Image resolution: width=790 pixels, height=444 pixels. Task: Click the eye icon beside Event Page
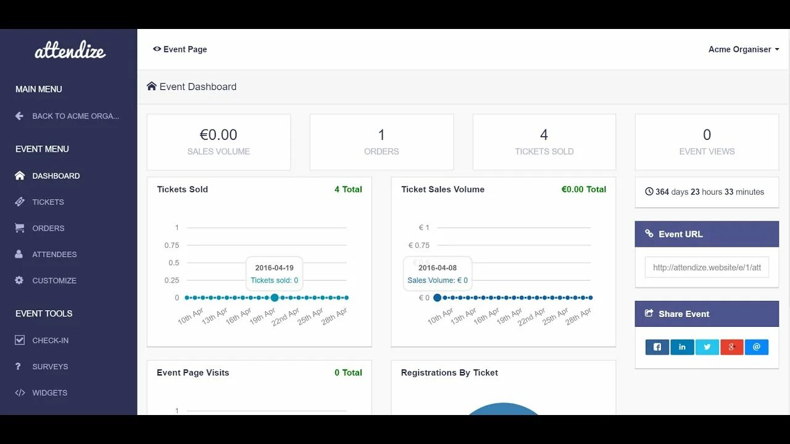(x=157, y=49)
